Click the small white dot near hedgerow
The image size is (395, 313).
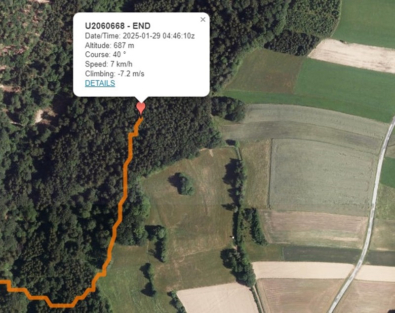click(x=233, y=237)
